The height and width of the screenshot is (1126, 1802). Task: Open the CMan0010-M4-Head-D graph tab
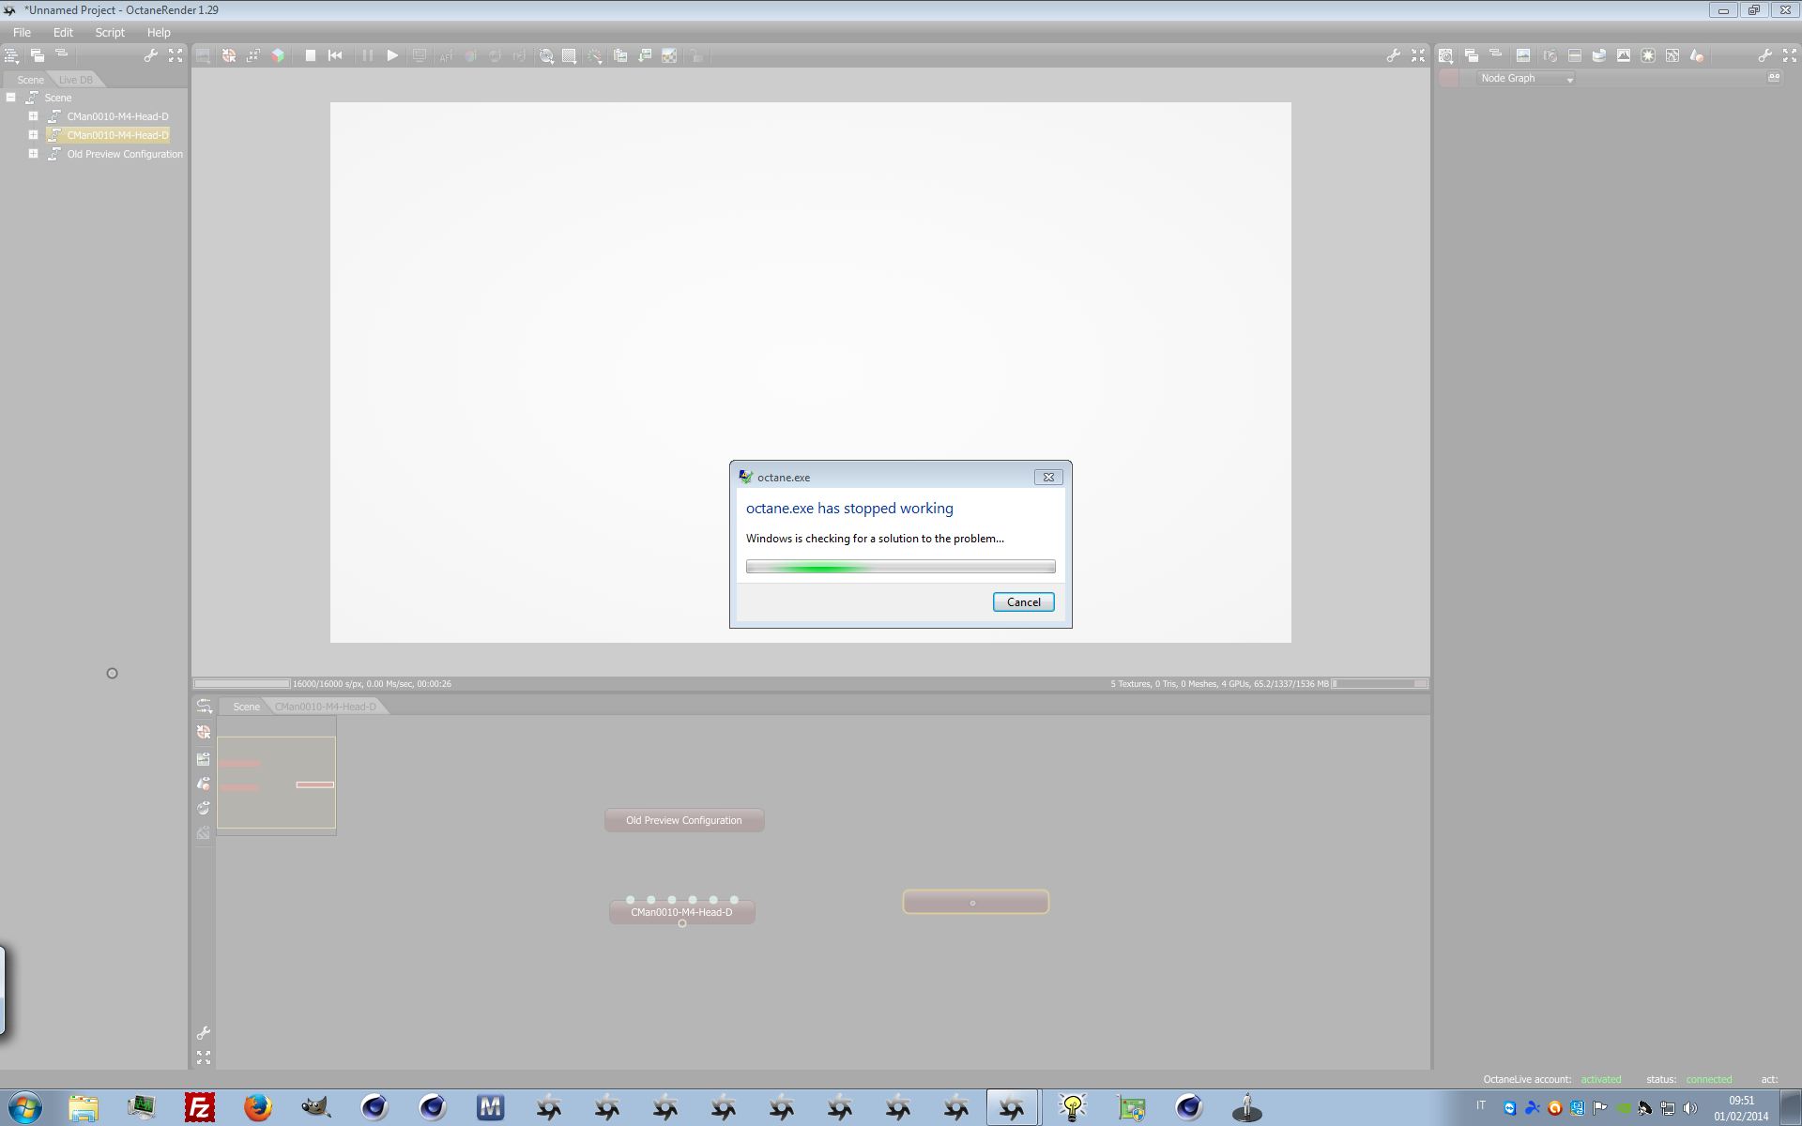pyautogui.click(x=325, y=707)
